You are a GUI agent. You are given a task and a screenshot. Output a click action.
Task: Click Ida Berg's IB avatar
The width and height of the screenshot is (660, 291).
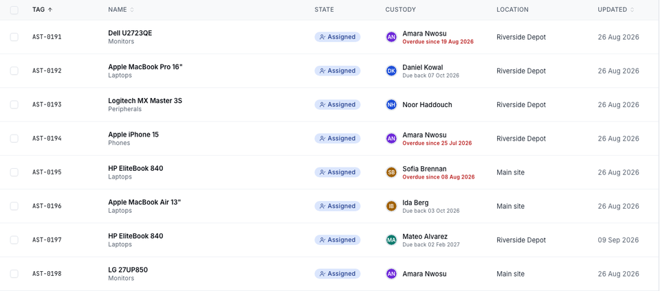[x=391, y=206]
